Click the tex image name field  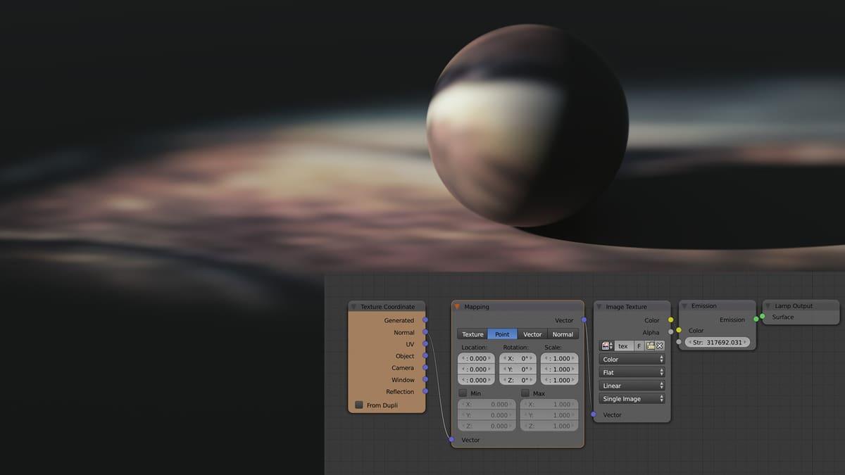pyautogui.click(x=624, y=346)
